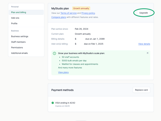The image size is (161, 121).
Task: Open Plan and billing section
Action: pyautogui.click(x=18, y=12)
